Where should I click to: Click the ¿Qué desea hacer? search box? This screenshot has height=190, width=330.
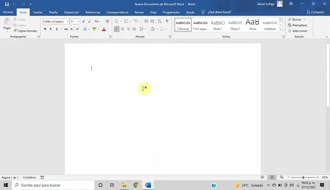(219, 12)
